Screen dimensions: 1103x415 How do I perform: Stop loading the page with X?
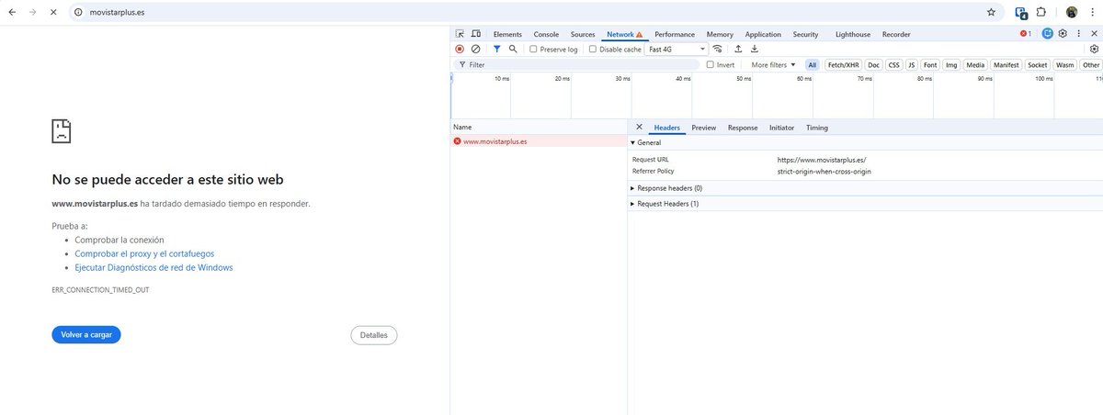pyautogui.click(x=54, y=13)
